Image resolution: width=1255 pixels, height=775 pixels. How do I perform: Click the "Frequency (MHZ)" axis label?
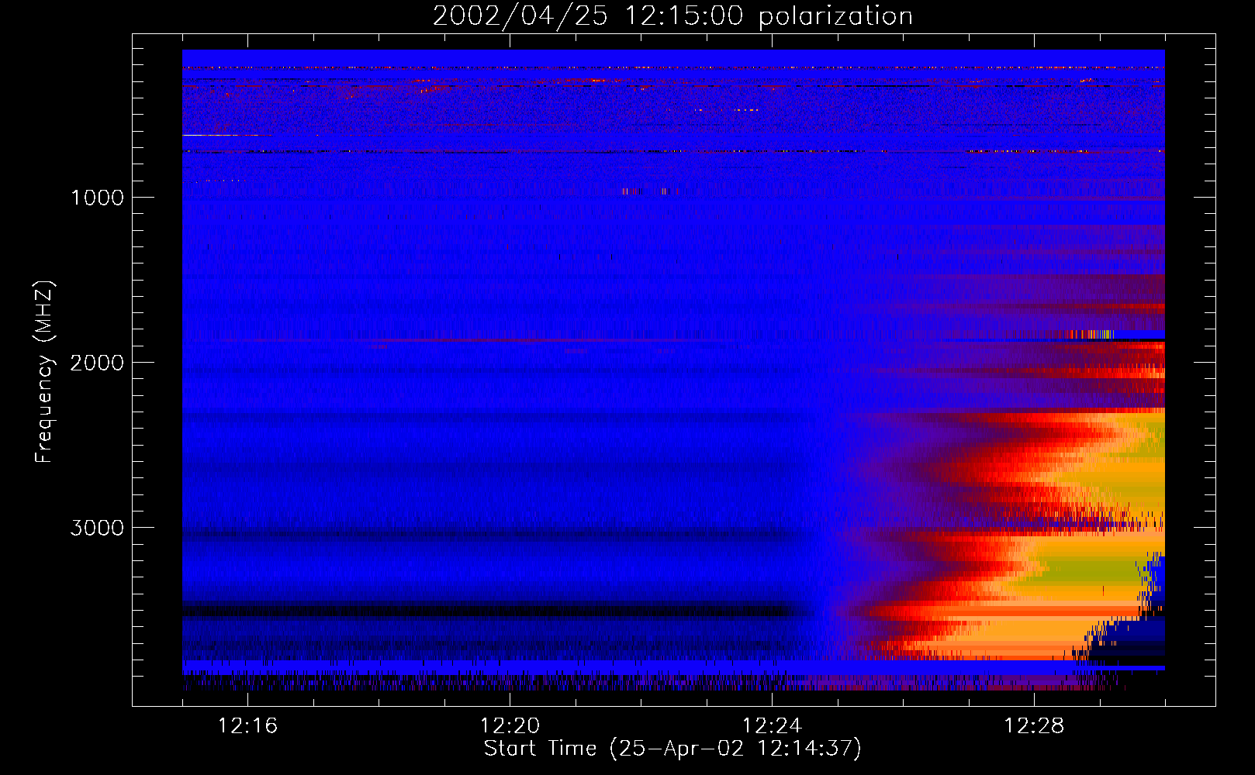[44, 373]
